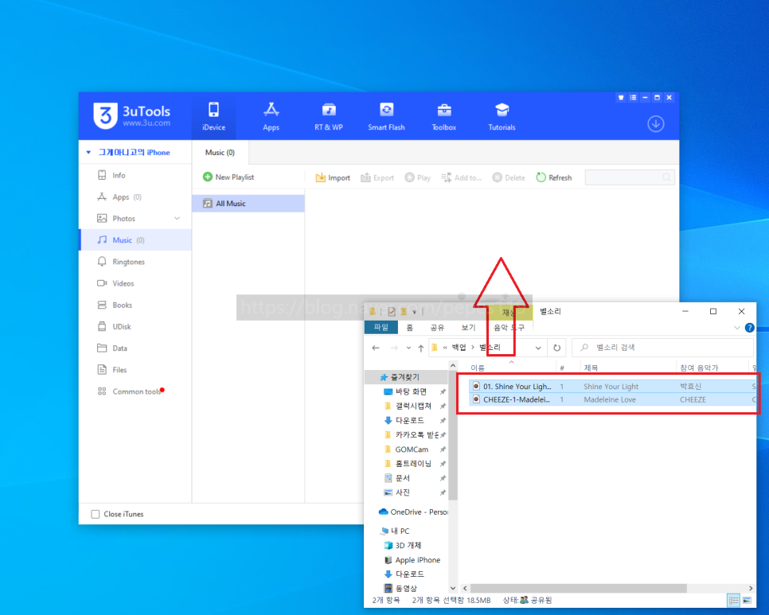The width and height of the screenshot is (769, 615).
Task: Open the Apps section in top bar
Action: point(271,117)
